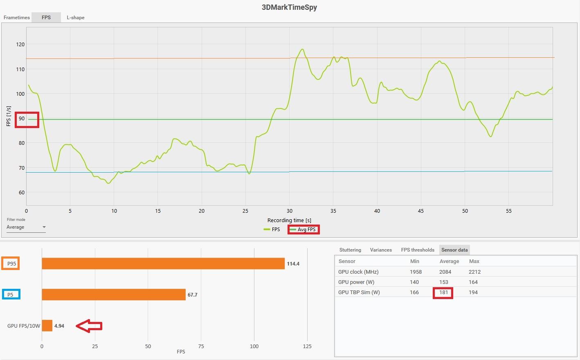
Task: Select the GPU clock (MHz) sensor row
Action: (456, 272)
